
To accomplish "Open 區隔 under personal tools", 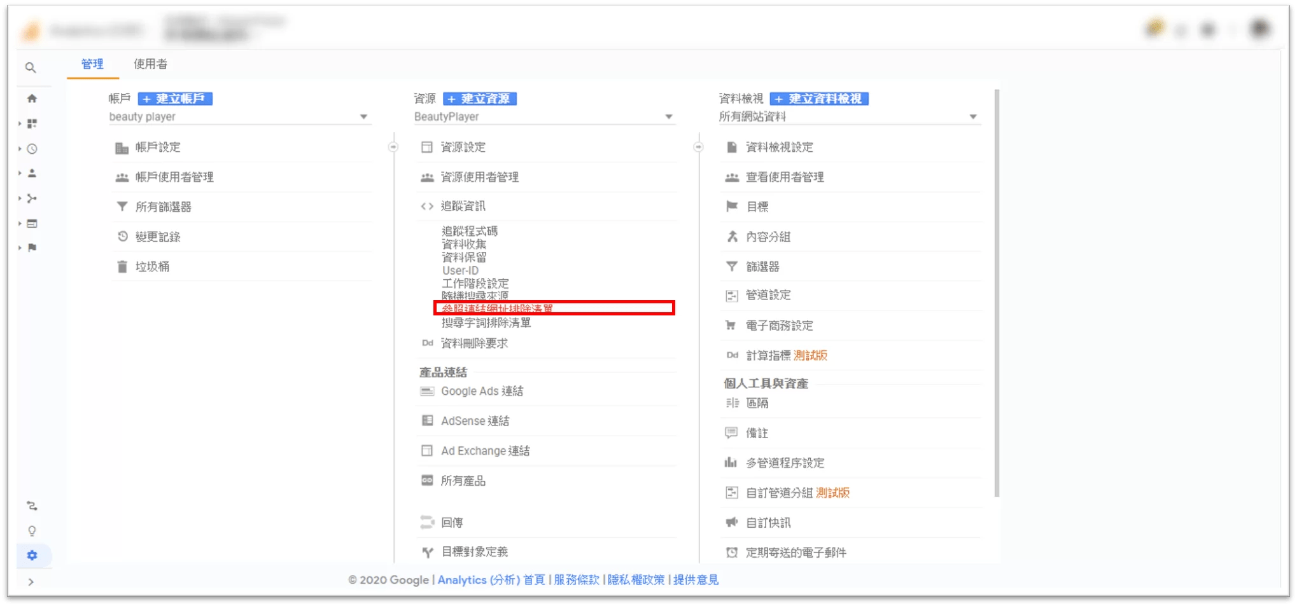I will pos(757,403).
